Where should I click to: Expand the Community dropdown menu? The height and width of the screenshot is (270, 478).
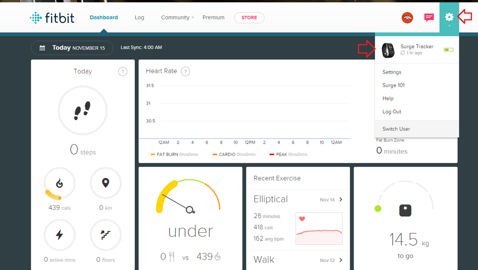click(178, 18)
